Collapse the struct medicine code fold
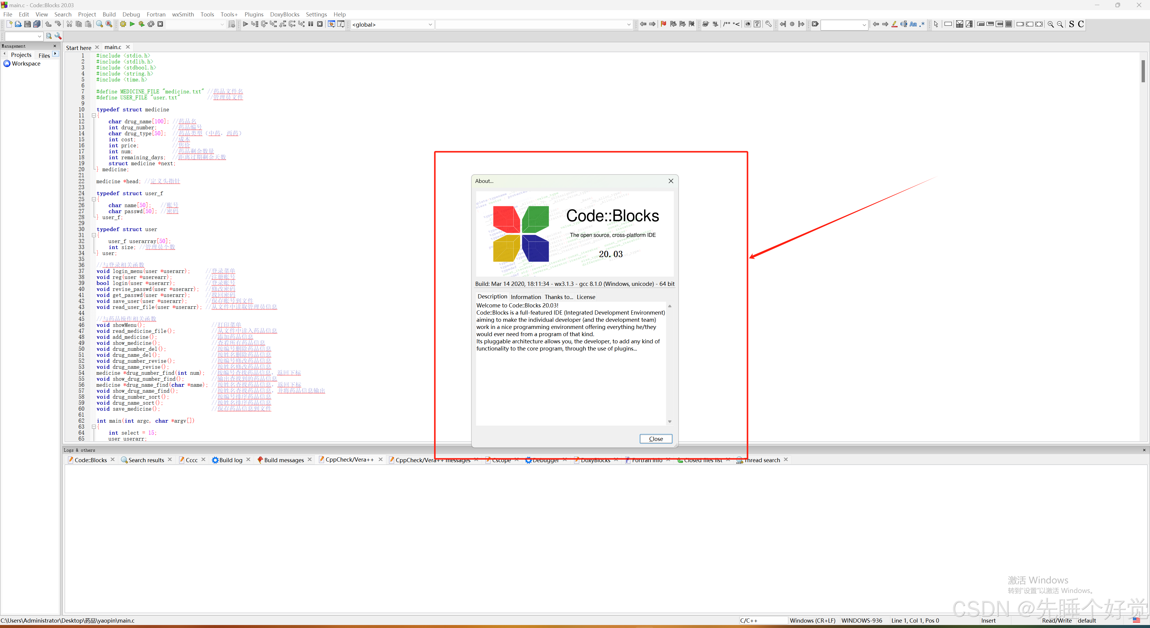The height and width of the screenshot is (628, 1150). 94,116
